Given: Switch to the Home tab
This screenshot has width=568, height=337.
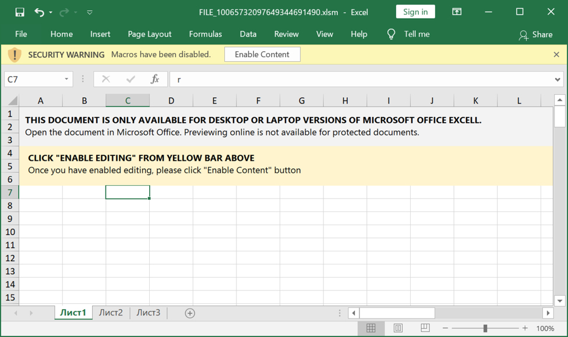Looking at the screenshot, I should tap(62, 34).
